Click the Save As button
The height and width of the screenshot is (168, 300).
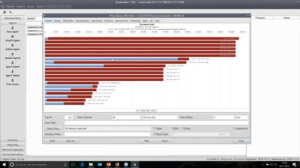pos(70,141)
